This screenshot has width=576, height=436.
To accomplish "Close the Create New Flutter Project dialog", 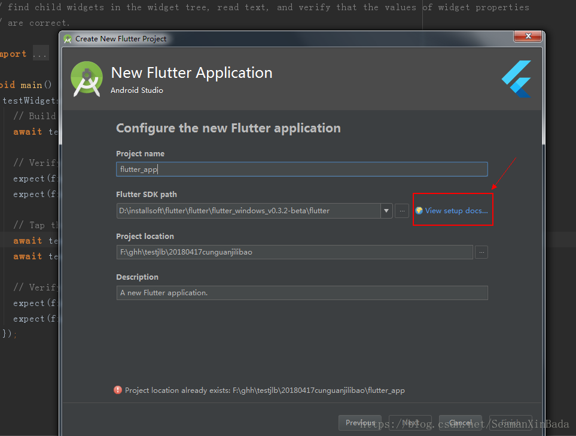I will click(528, 36).
